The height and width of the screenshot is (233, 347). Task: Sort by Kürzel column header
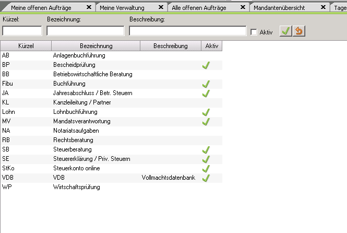tap(26, 46)
